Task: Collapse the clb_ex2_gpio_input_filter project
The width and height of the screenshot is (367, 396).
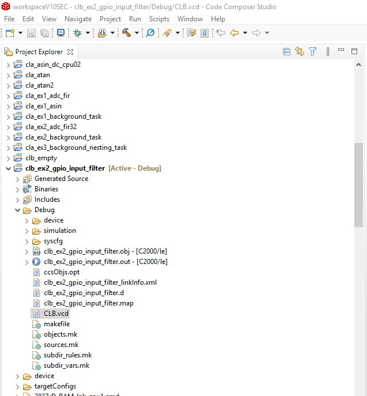Action: (x=8, y=168)
